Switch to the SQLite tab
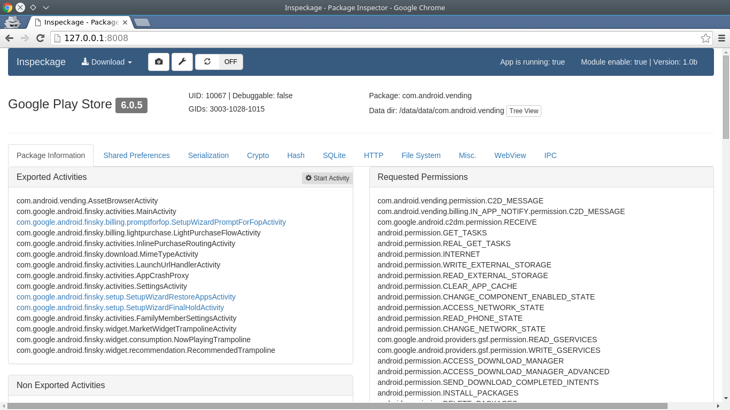The width and height of the screenshot is (730, 410). coord(334,155)
